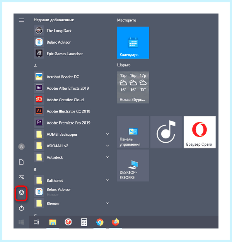The width and height of the screenshot is (232, 242).
Task: Open Settings gear in Start sidebar
Action: [x=21, y=193]
